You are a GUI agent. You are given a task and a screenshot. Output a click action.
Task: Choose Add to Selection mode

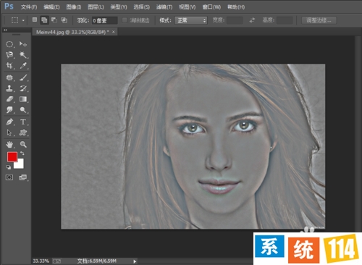tap(44, 20)
